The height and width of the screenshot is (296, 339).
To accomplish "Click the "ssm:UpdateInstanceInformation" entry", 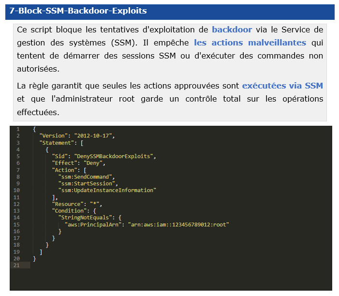I will pos(107,190).
